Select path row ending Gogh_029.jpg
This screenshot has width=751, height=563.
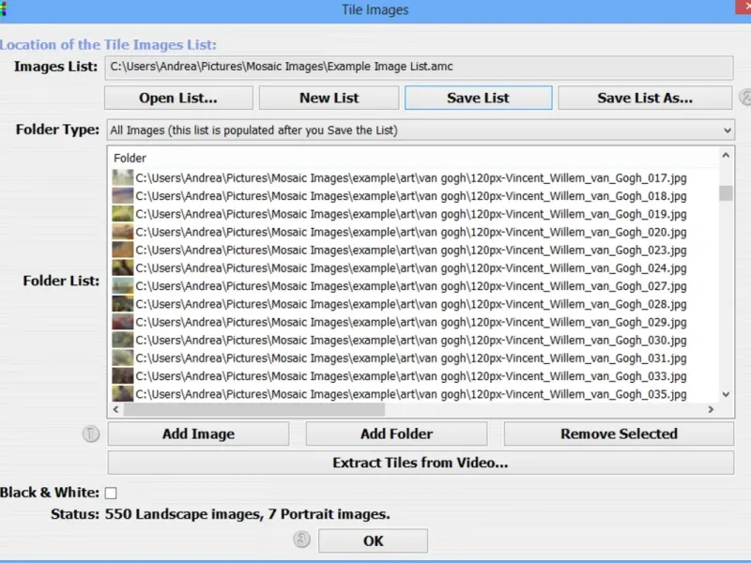(x=411, y=322)
